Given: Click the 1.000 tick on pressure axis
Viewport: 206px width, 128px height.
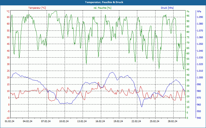Looking at the screenshot, I should [200, 78].
